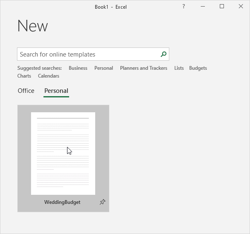Viewport: 250px width, 234px height.
Task: Browse the Budgets suggested search
Action: coord(198,68)
